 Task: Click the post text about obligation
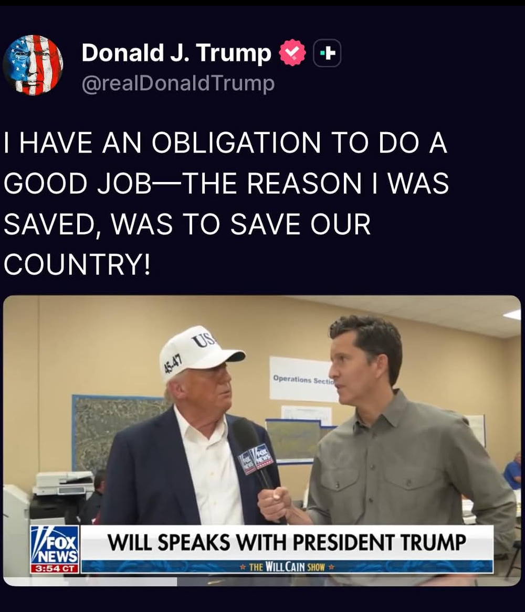[x=226, y=203]
